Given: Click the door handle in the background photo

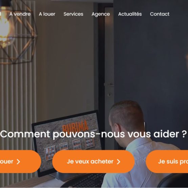Looking at the screenshot, I should click(109, 85).
